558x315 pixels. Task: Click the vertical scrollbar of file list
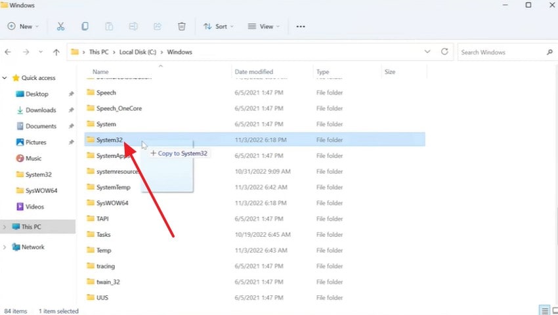pyautogui.click(x=557, y=227)
